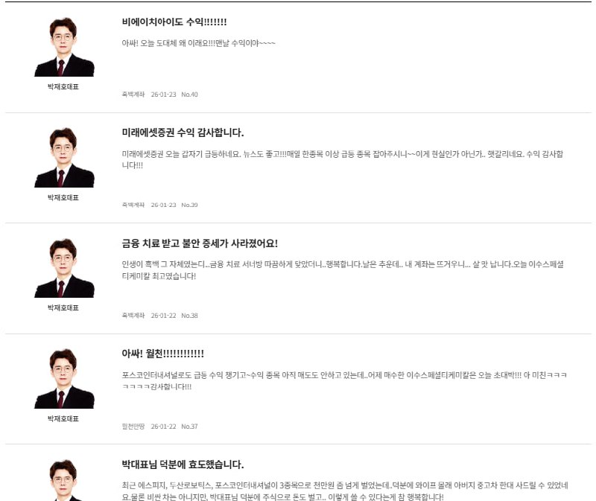Viewport: 596px width, 501px height.
Task: Click the author and date line of post No.37
Action: pos(159,426)
